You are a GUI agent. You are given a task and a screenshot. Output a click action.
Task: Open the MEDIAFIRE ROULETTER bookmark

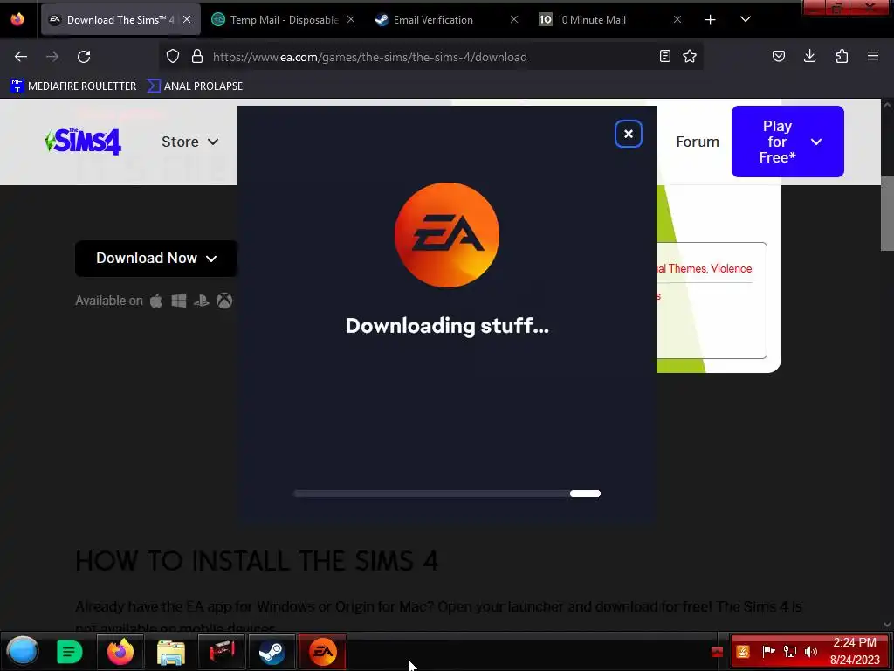[73, 86]
